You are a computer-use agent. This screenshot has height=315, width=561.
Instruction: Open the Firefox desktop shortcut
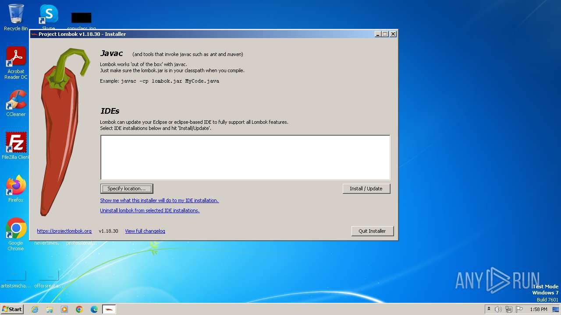click(x=16, y=189)
